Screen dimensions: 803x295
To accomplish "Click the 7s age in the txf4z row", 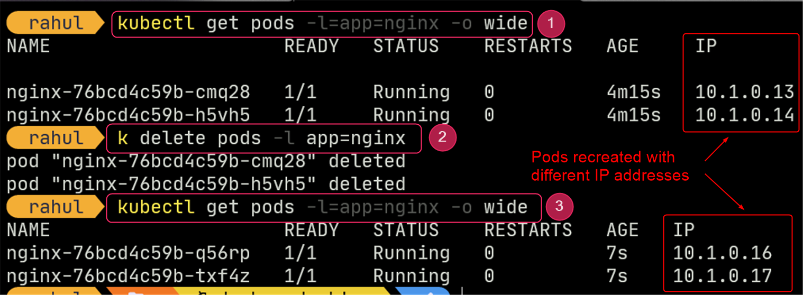I will pos(617,276).
